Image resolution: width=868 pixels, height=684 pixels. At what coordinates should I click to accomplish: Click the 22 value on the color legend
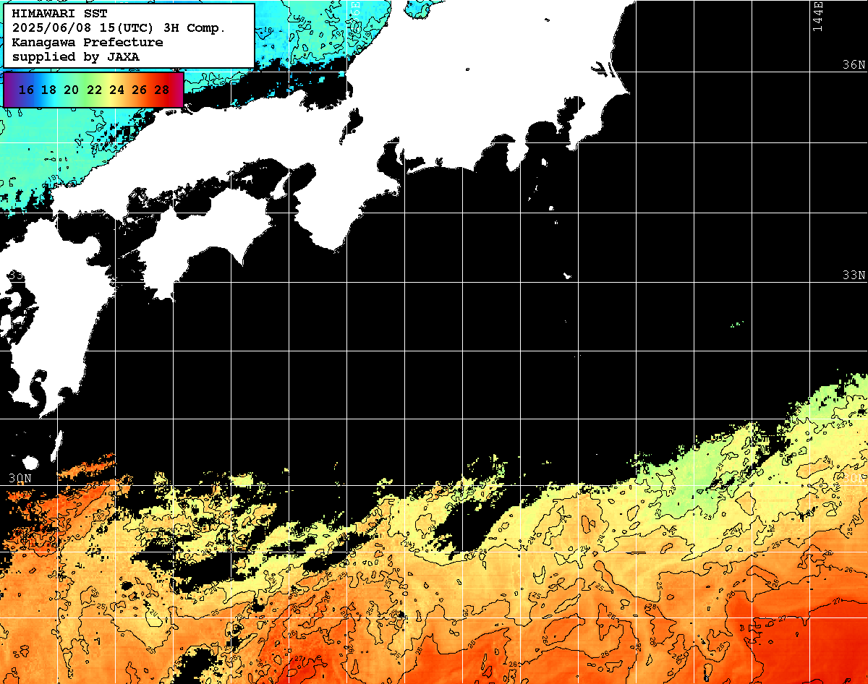click(x=94, y=90)
